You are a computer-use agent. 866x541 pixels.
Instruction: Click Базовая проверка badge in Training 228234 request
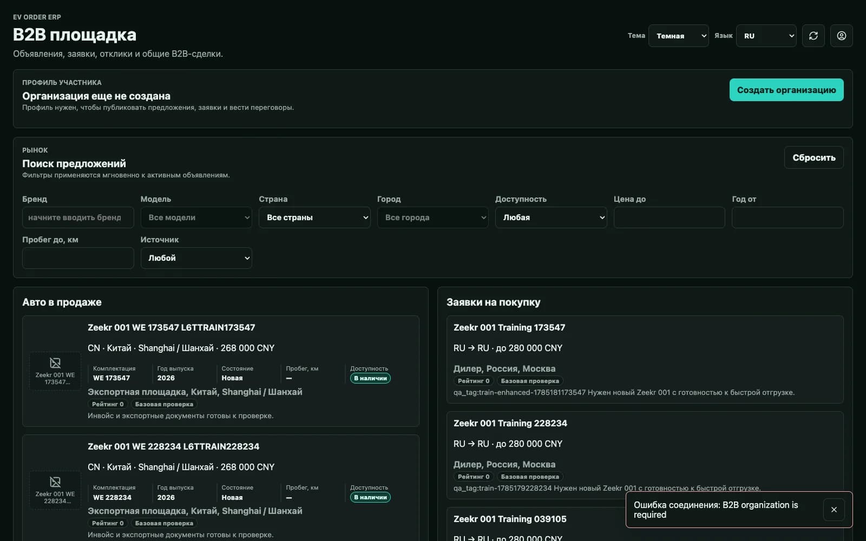(530, 477)
